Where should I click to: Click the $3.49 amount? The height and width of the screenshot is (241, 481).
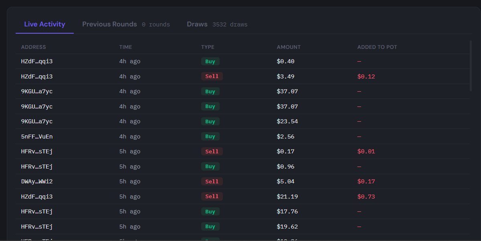click(x=285, y=76)
